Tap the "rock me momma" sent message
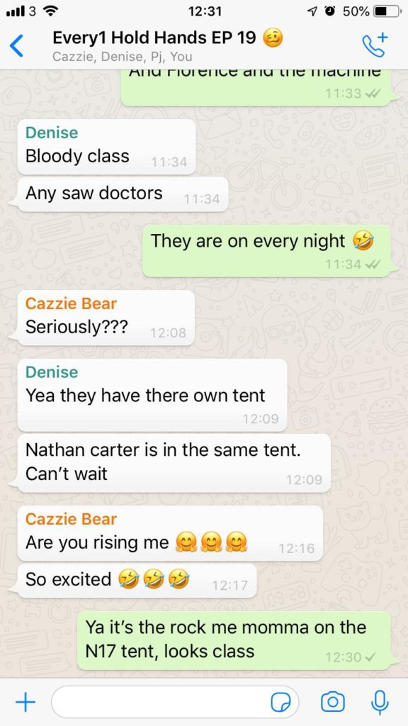 point(234,640)
